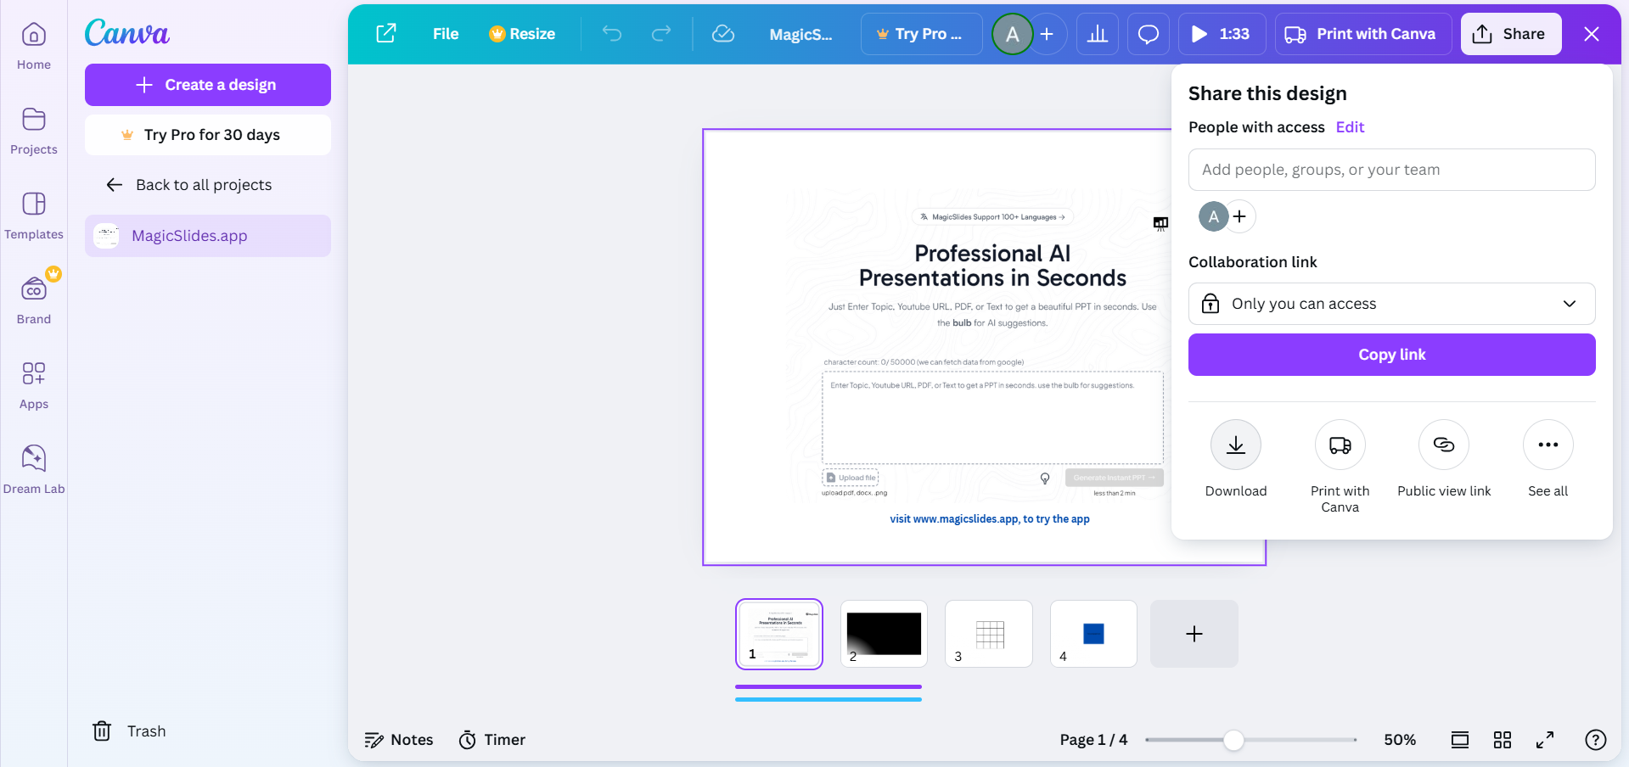The height and width of the screenshot is (767, 1629).
Task: Open Apps in the sidebar
Action: coord(34,385)
